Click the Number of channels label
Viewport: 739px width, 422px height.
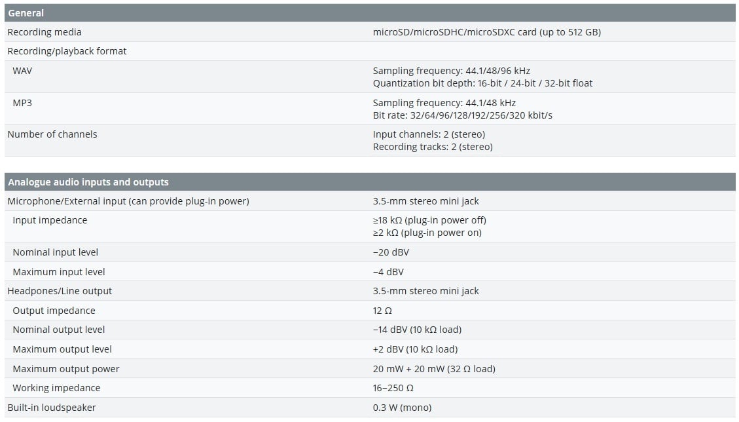(x=52, y=134)
